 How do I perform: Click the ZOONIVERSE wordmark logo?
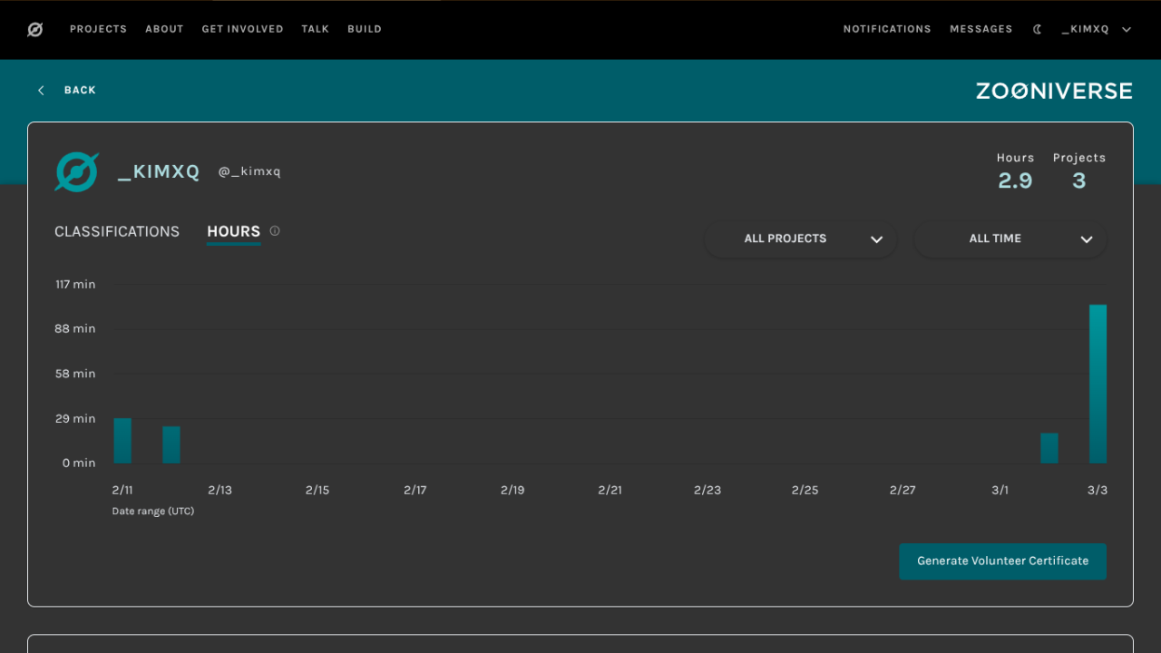(1054, 91)
